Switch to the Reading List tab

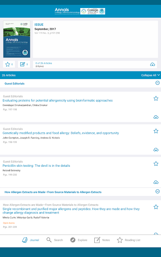click(128, 240)
